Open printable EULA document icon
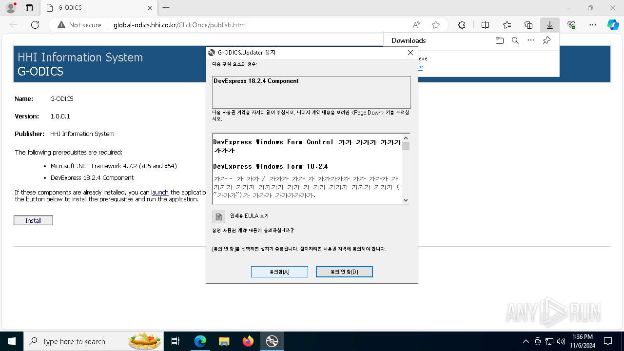624x351 pixels. point(218,216)
